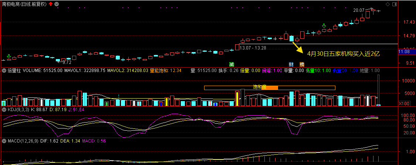Click the J: 91.64 value
This screenshot has height=165, width=416.
coord(75,109)
